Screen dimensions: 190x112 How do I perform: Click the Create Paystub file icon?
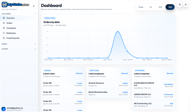click(x=4, y=38)
